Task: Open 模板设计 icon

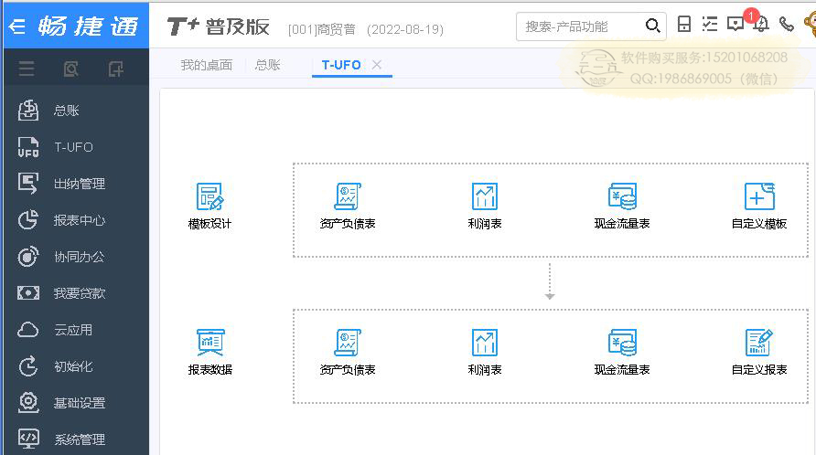Action: click(209, 206)
